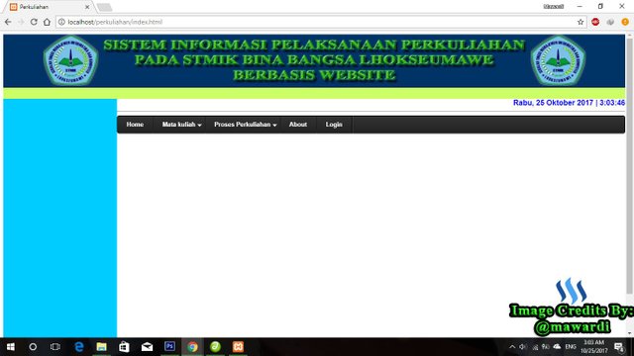Open the About menu item
The height and width of the screenshot is (356, 634).
(x=297, y=125)
